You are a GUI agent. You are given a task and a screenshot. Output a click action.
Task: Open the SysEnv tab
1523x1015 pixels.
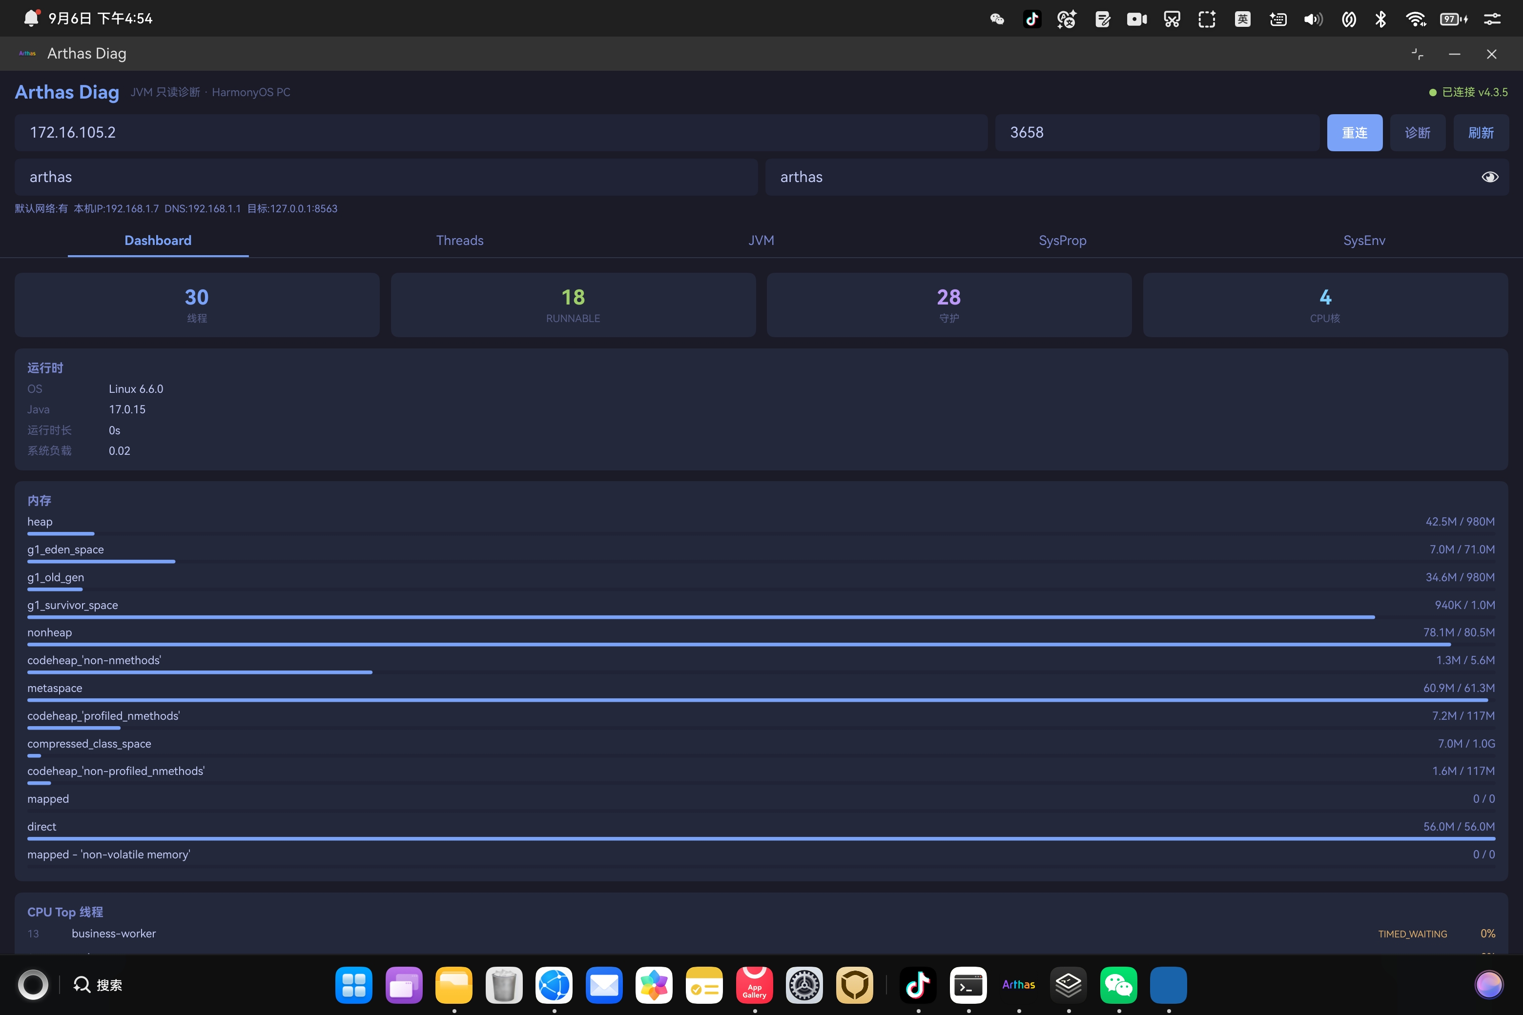(1364, 241)
